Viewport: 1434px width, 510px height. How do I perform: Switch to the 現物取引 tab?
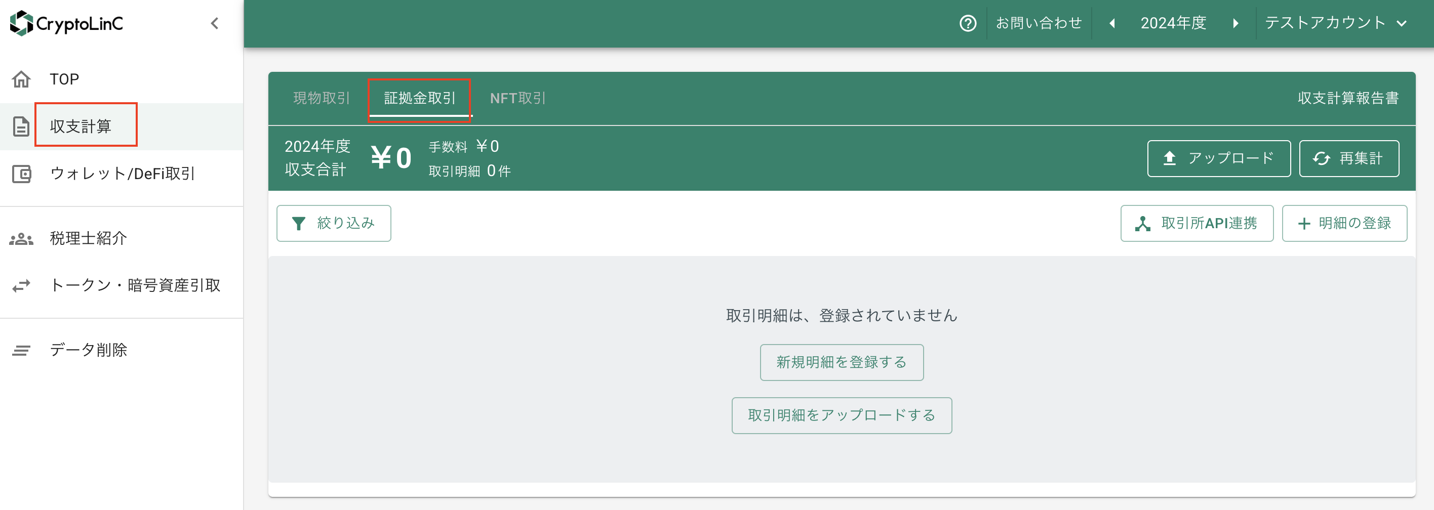(x=322, y=98)
